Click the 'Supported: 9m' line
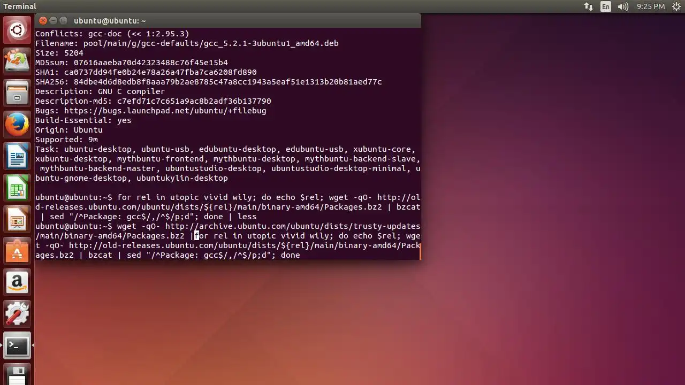The image size is (685, 385). pyautogui.click(x=66, y=140)
